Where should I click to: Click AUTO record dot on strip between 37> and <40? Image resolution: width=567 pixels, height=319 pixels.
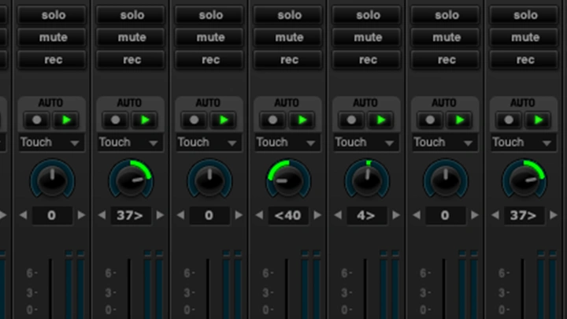[x=195, y=120]
